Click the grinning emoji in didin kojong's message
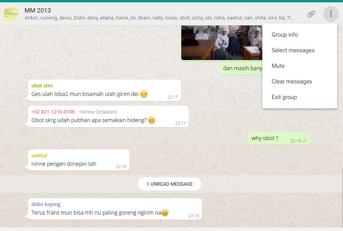The width and height of the screenshot is (343, 231). click(165, 213)
